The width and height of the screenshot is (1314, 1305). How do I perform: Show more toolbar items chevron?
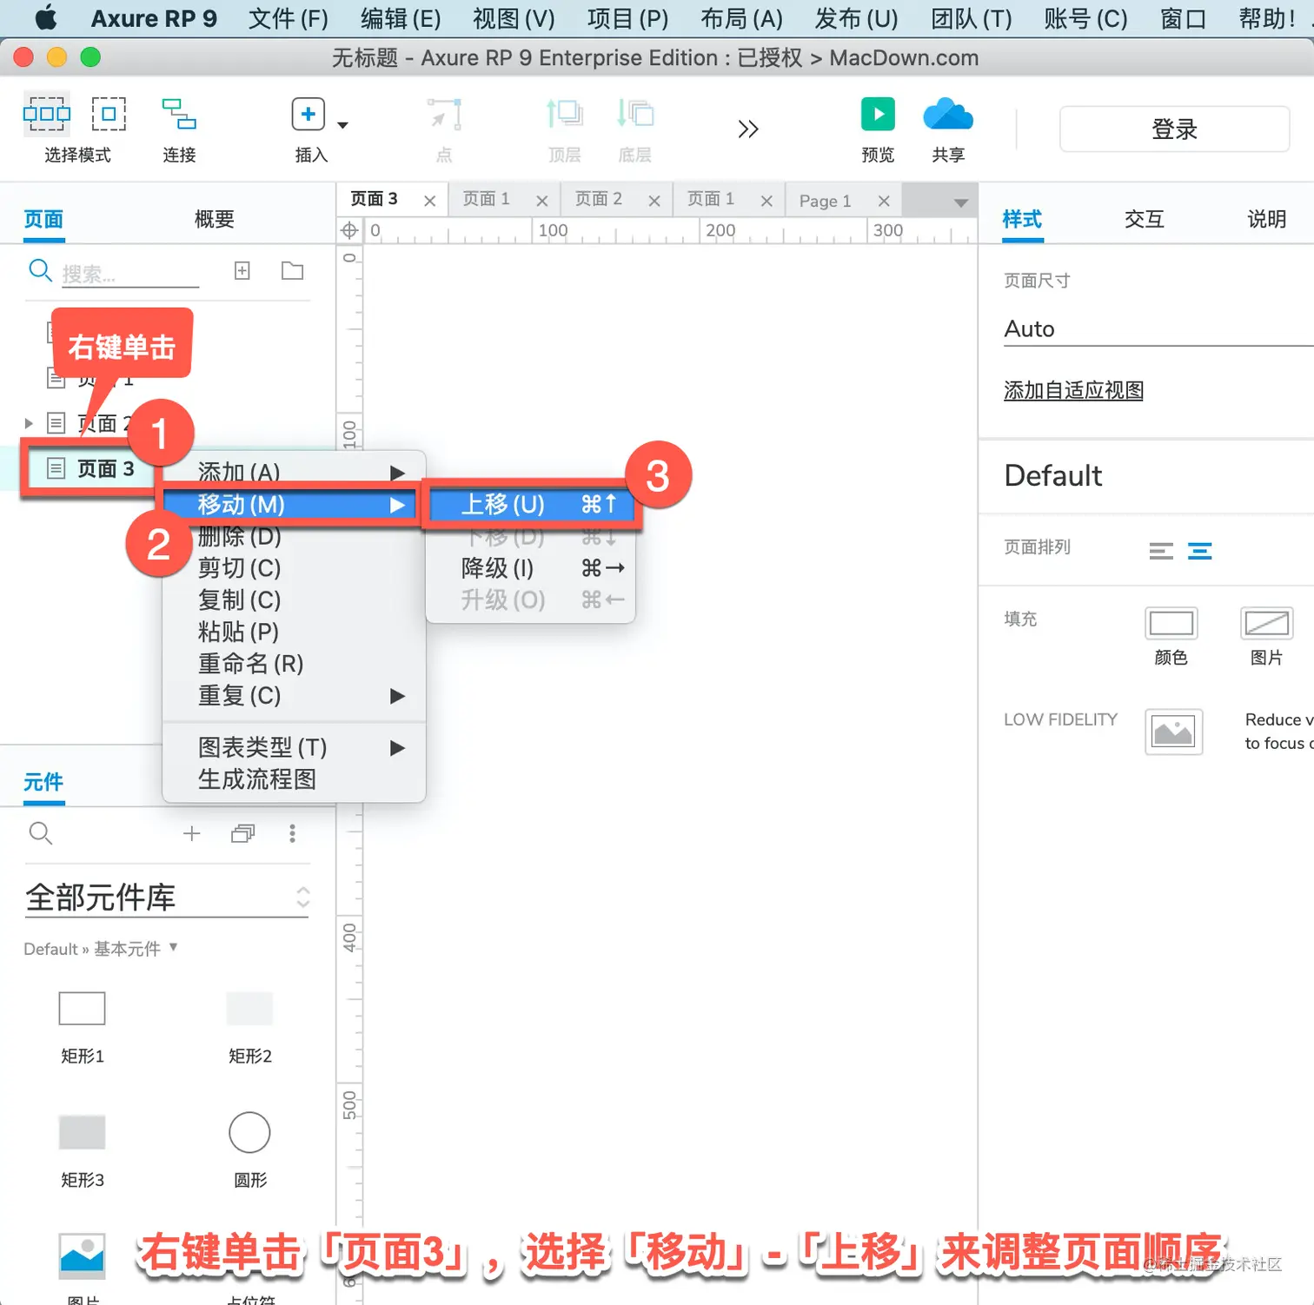[x=747, y=129]
